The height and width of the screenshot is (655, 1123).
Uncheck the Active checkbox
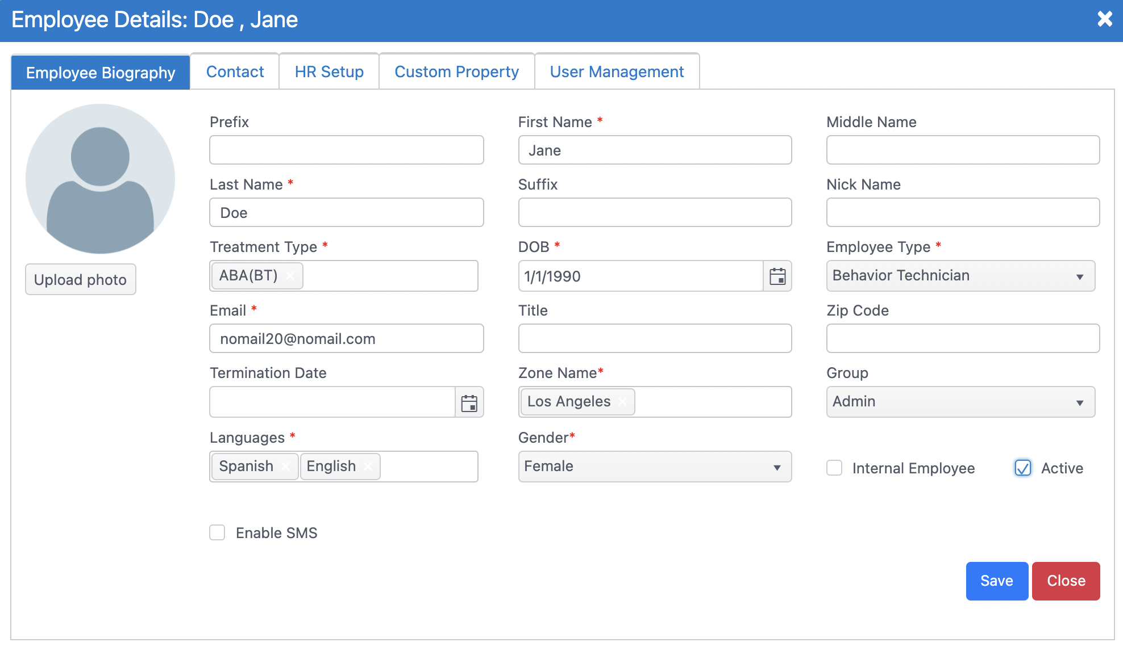(1022, 468)
